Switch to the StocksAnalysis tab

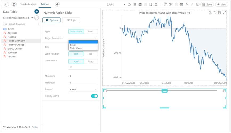click(28, 4)
